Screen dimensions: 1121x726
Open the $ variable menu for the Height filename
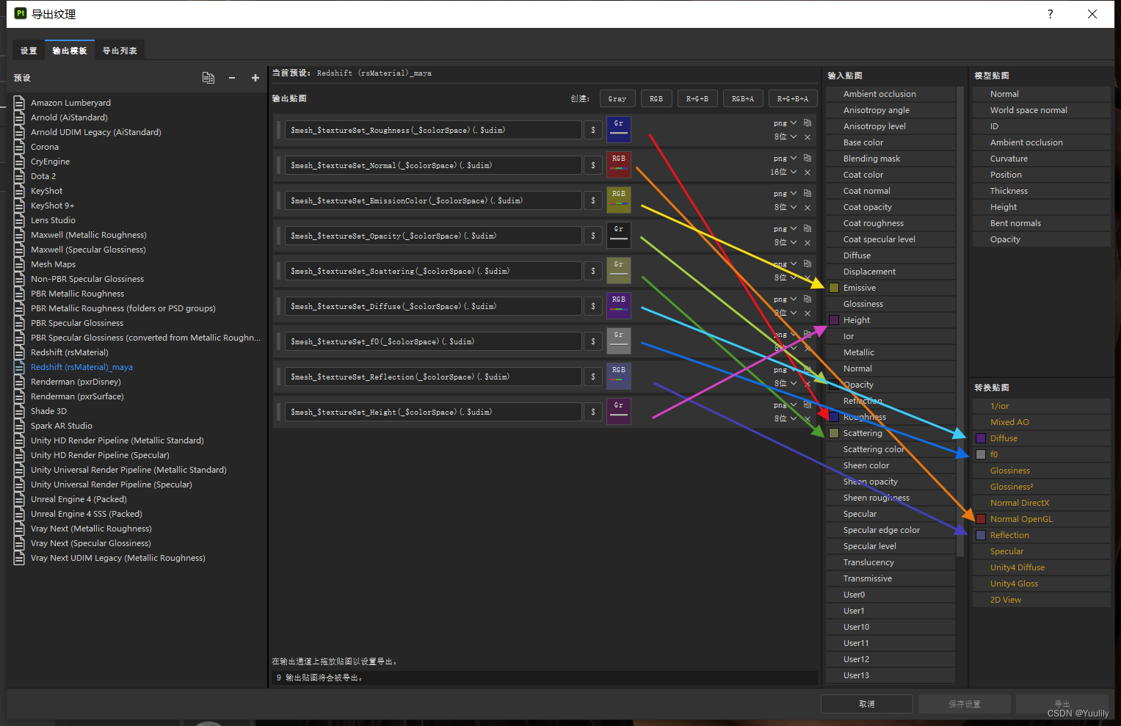[x=593, y=412]
